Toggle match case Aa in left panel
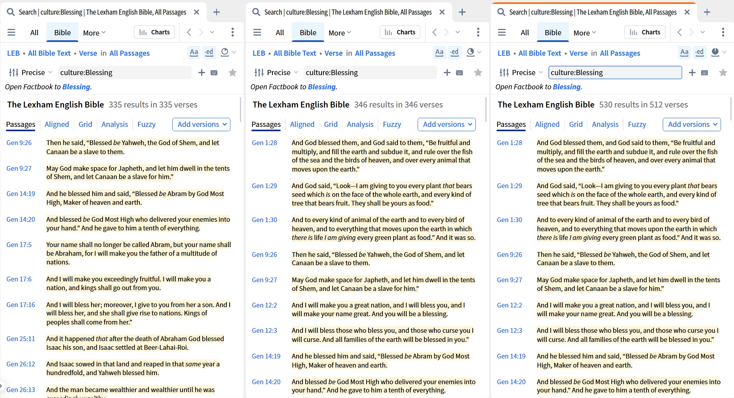This screenshot has width=734, height=398. 194,52
